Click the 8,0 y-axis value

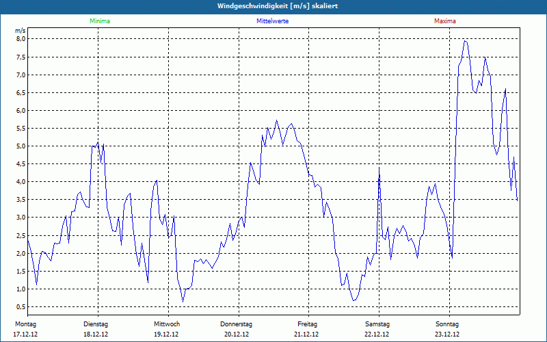click(x=21, y=39)
